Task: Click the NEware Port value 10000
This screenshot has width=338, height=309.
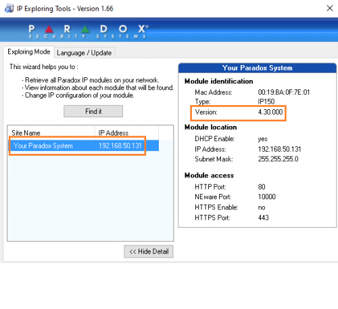Action: 267,197
